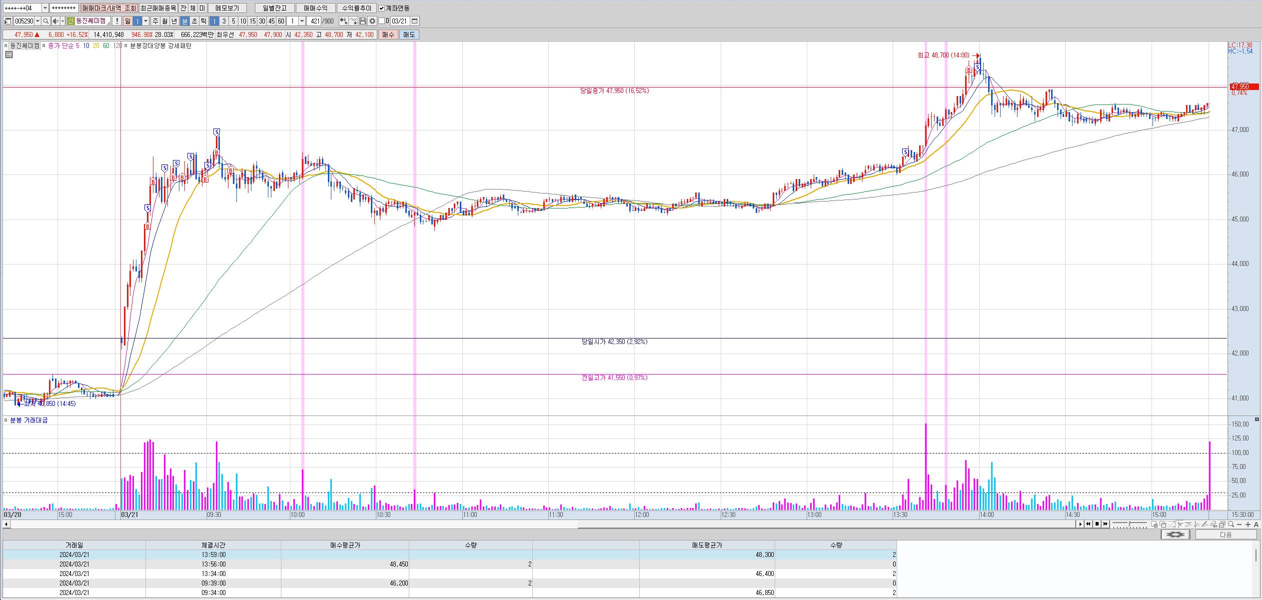Click the plus zoom-in icon
This screenshot has width=1262, height=600.
(x=1248, y=524)
